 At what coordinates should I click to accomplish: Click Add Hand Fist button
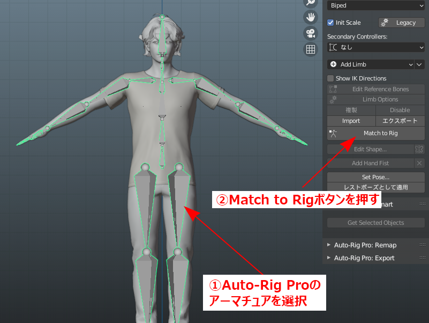point(371,163)
